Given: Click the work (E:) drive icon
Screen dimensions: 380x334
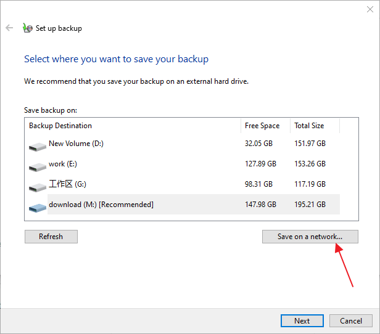Looking at the screenshot, I should 37,166.
